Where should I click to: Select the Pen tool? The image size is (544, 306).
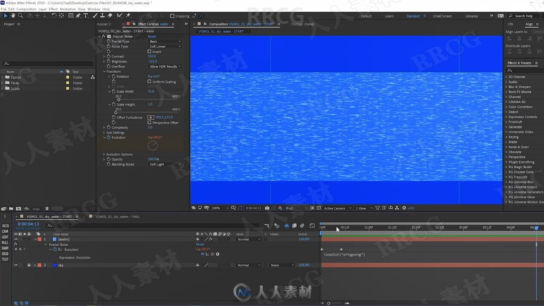[x=78, y=16]
